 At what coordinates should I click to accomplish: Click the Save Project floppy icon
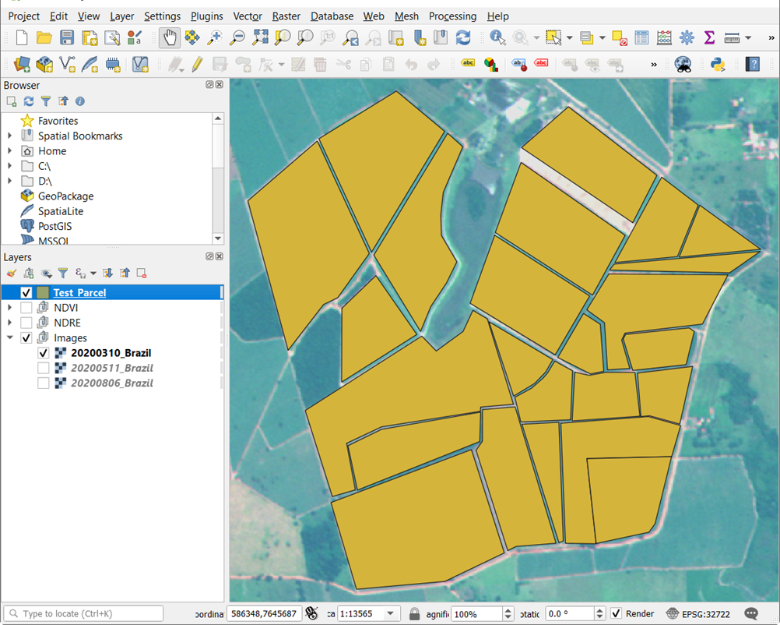click(67, 37)
